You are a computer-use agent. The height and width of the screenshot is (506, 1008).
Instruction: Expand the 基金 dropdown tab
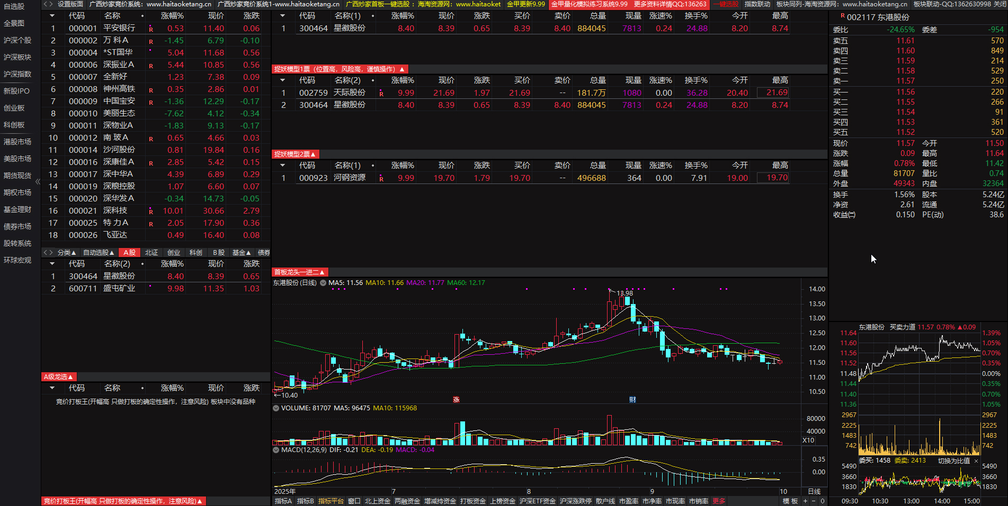tap(242, 253)
